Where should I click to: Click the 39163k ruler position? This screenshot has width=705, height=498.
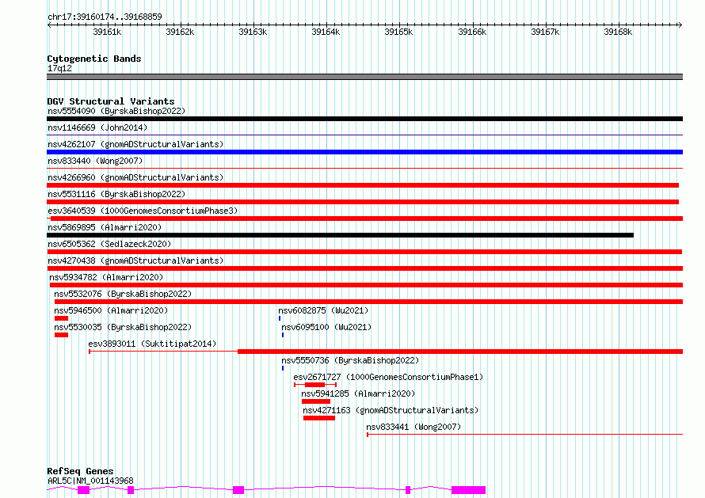(x=253, y=32)
